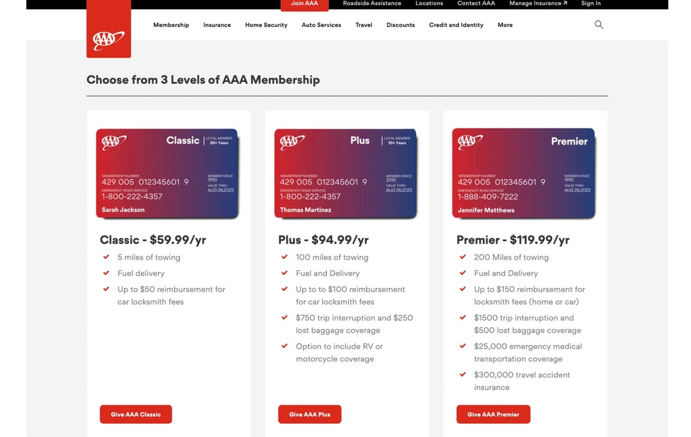Click the Join AAA button
691x437 pixels.
tap(304, 3)
